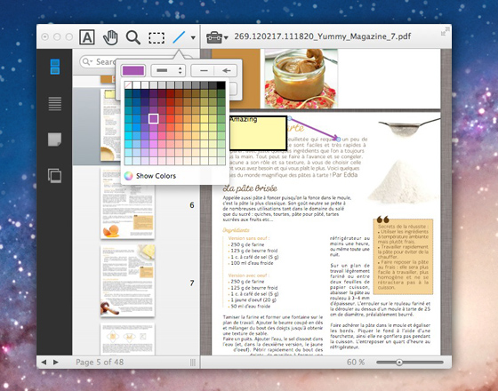Image resolution: width=498 pixels, height=391 pixels.
Task: Click Version sans oeuf text
Action: 249,238
